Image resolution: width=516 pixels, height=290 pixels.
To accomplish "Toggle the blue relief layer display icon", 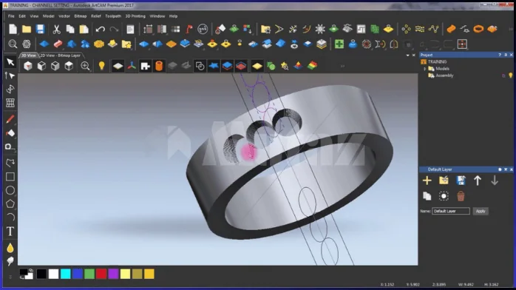I will 227,66.
